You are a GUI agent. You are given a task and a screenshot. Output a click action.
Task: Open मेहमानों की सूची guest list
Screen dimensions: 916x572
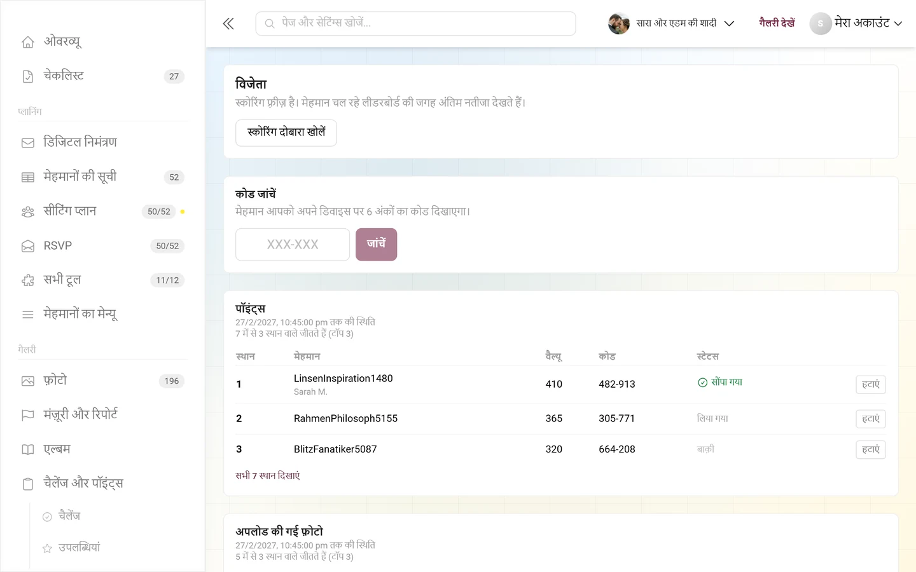pyautogui.click(x=102, y=177)
